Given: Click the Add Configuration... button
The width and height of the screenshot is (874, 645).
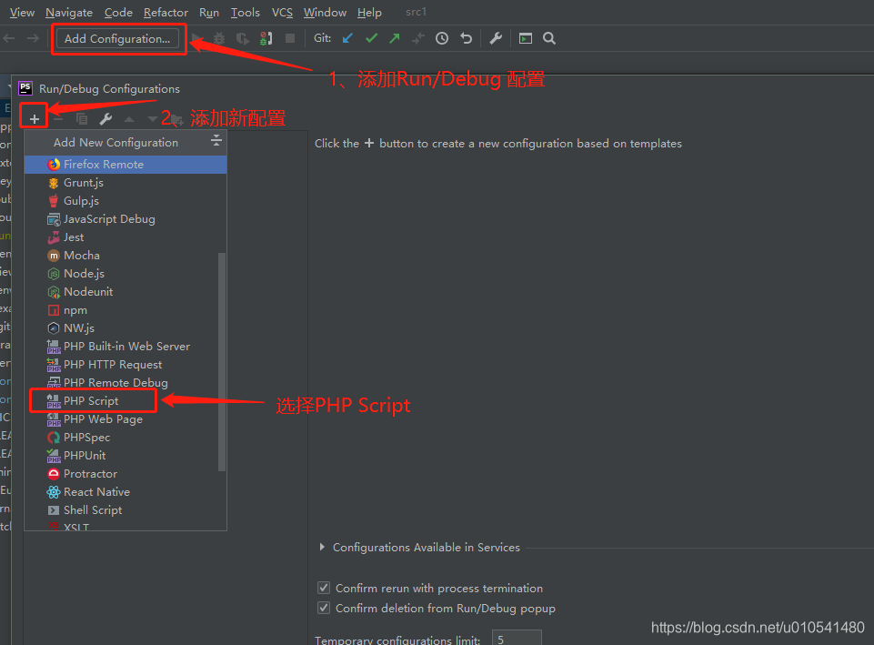Looking at the screenshot, I should 117,38.
